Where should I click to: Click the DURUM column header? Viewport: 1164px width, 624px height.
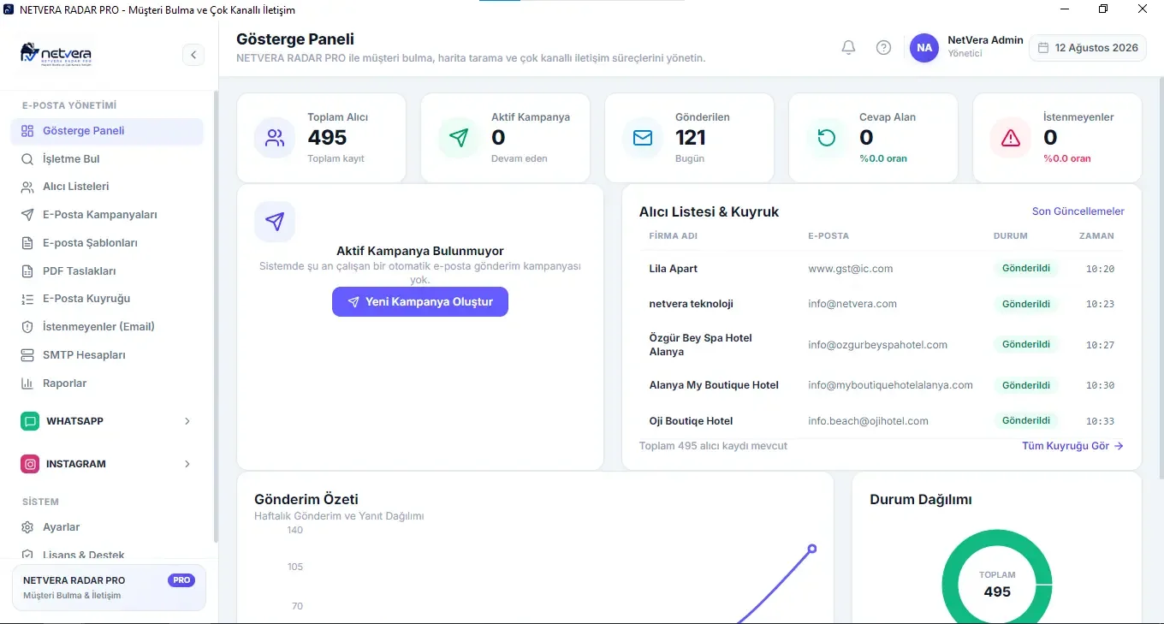point(1011,235)
